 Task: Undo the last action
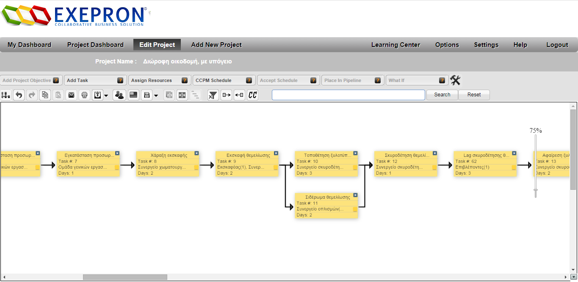pyautogui.click(x=19, y=95)
